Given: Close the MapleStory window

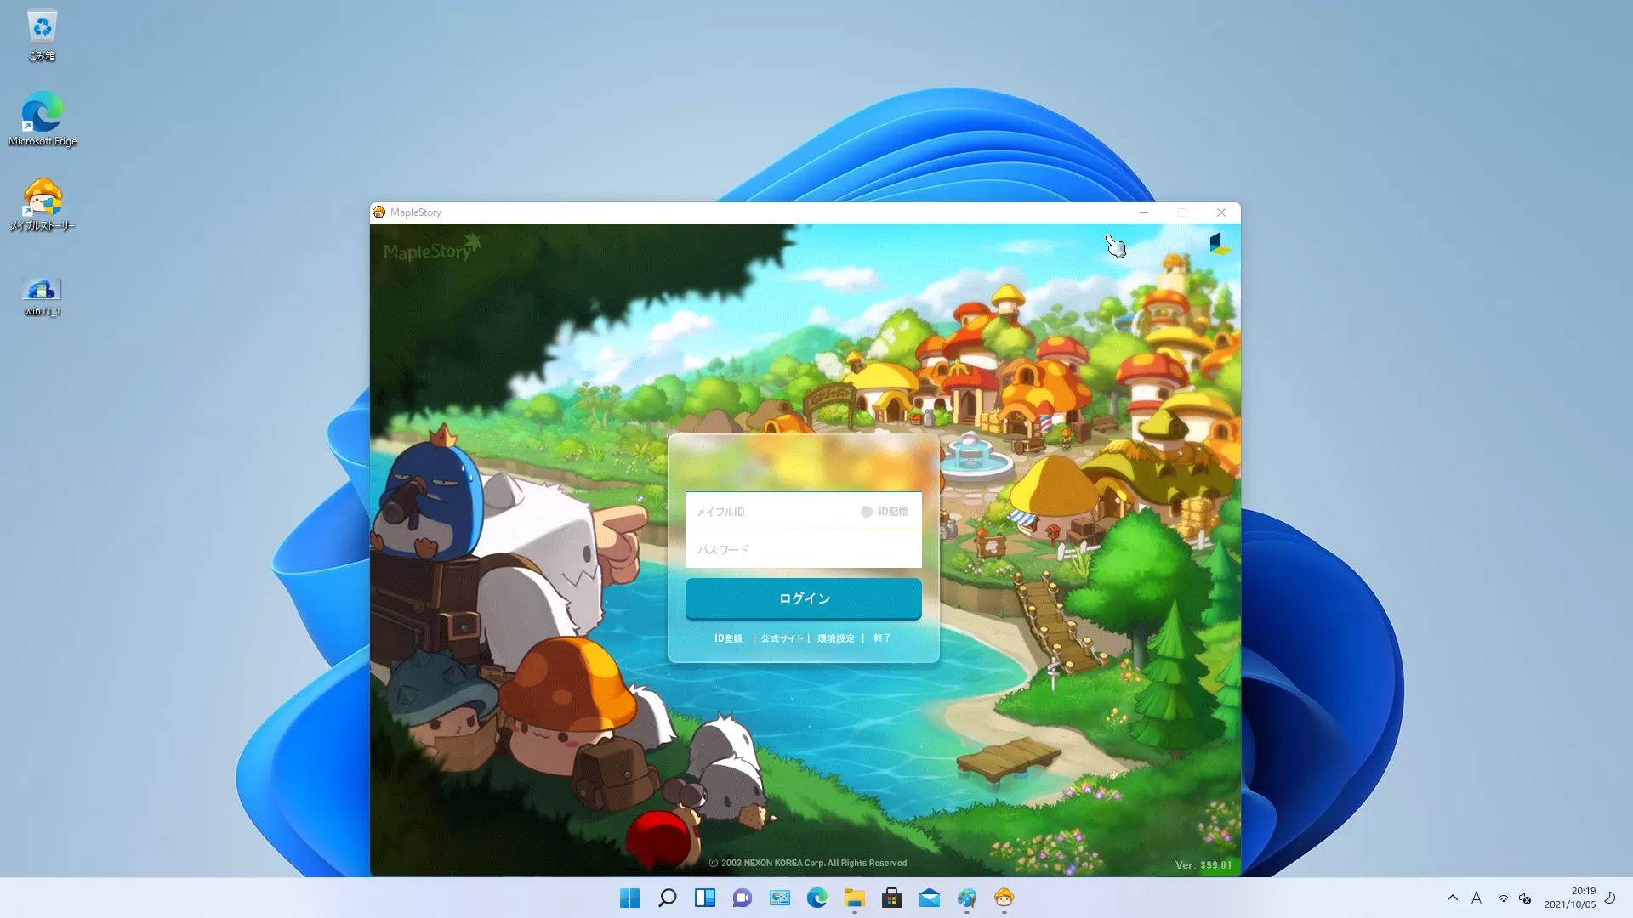Looking at the screenshot, I should 1221,212.
